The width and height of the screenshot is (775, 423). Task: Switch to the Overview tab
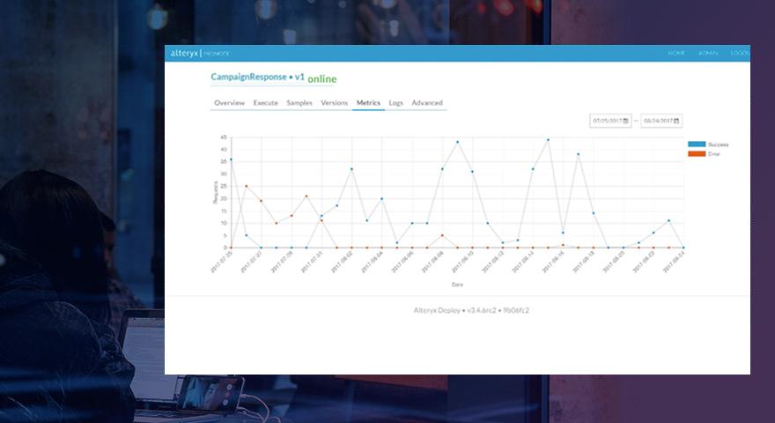[x=229, y=103]
